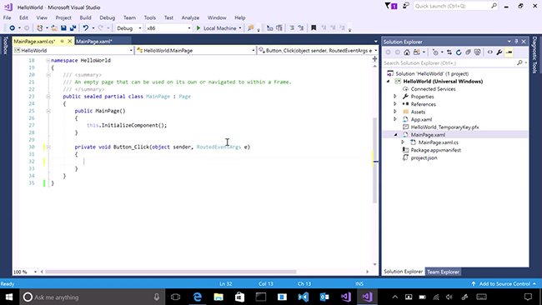The height and width of the screenshot is (305, 542).
Task: Open Properties wrench icon in Solution Explorer
Action: [499, 52]
